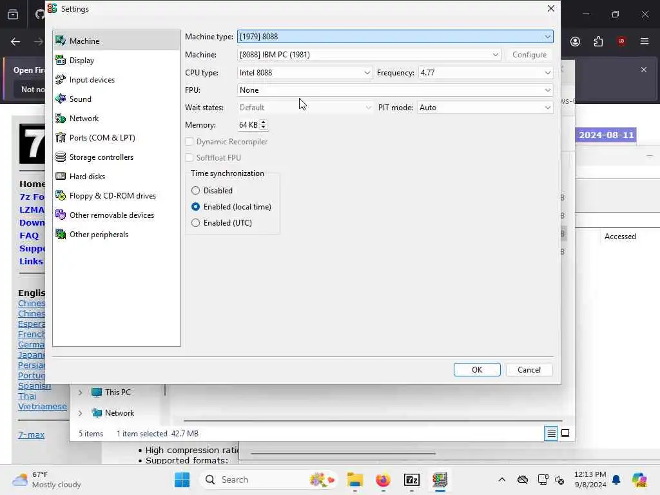Open Ports (COM & LPT) category
660x495 pixels.
tap(117, 138)
